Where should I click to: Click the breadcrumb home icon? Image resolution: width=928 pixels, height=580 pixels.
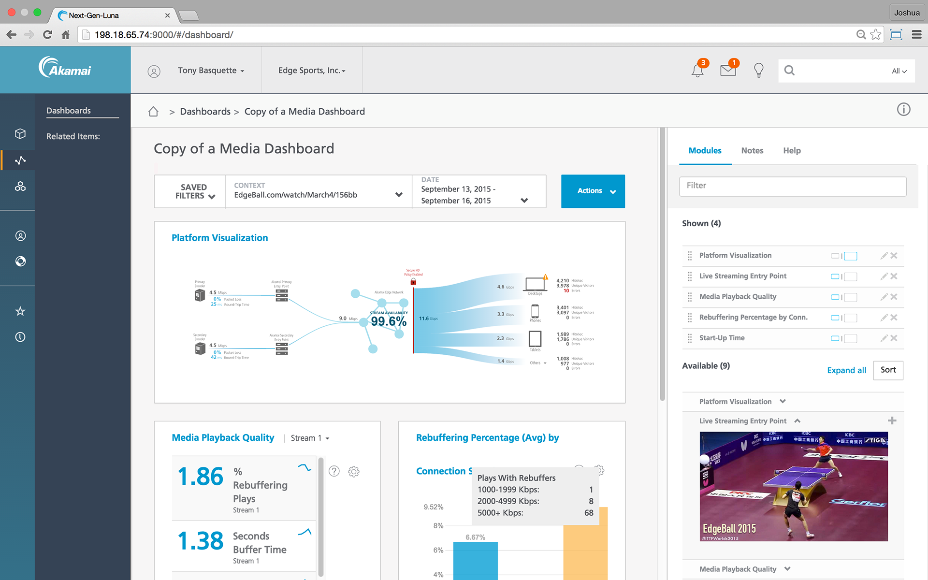pyautogui.click(x=153, y=112)
